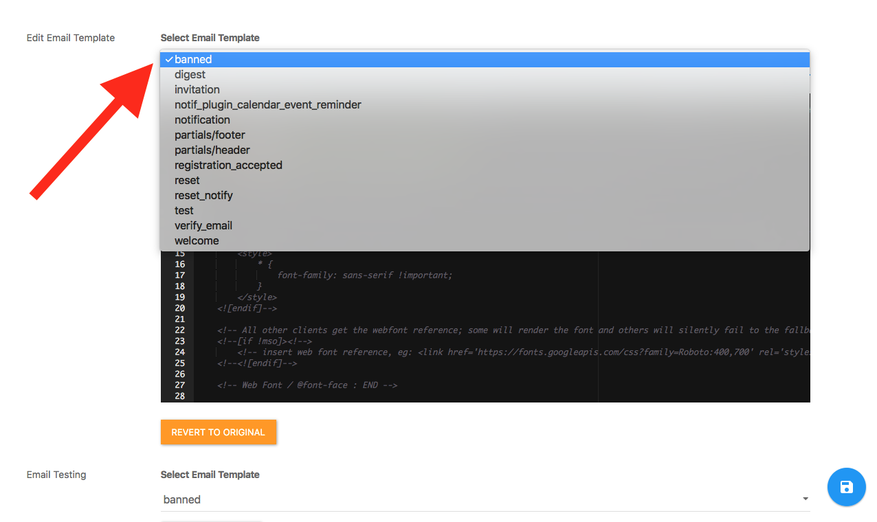Click the Revert to Original button
The image size is (877, 522).
click(219, 432)
